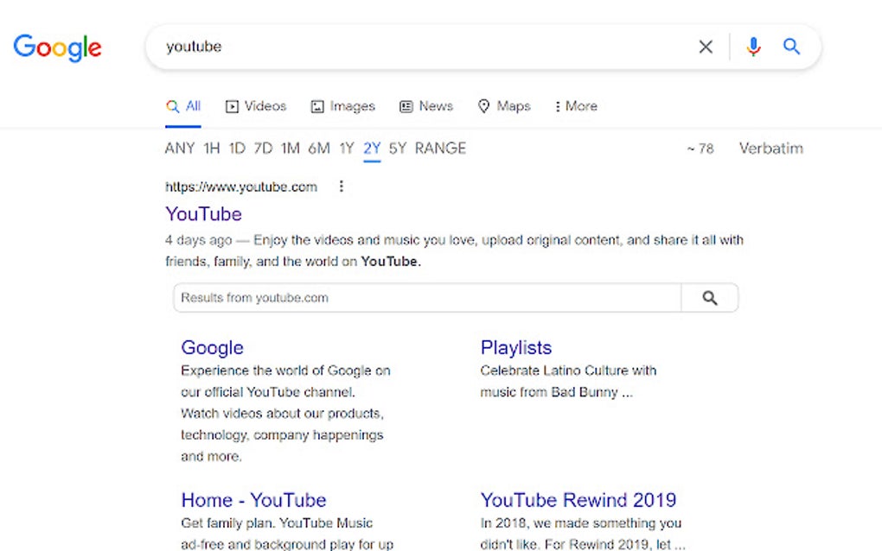Open the three-dot menu beside youtube.com URL

click(x=341, y=186)
